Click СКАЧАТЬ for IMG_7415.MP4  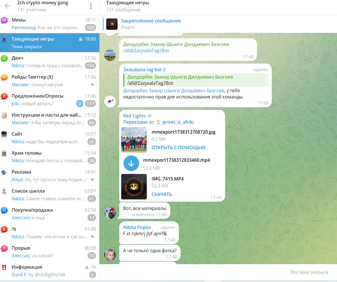[x=162, y=194]
